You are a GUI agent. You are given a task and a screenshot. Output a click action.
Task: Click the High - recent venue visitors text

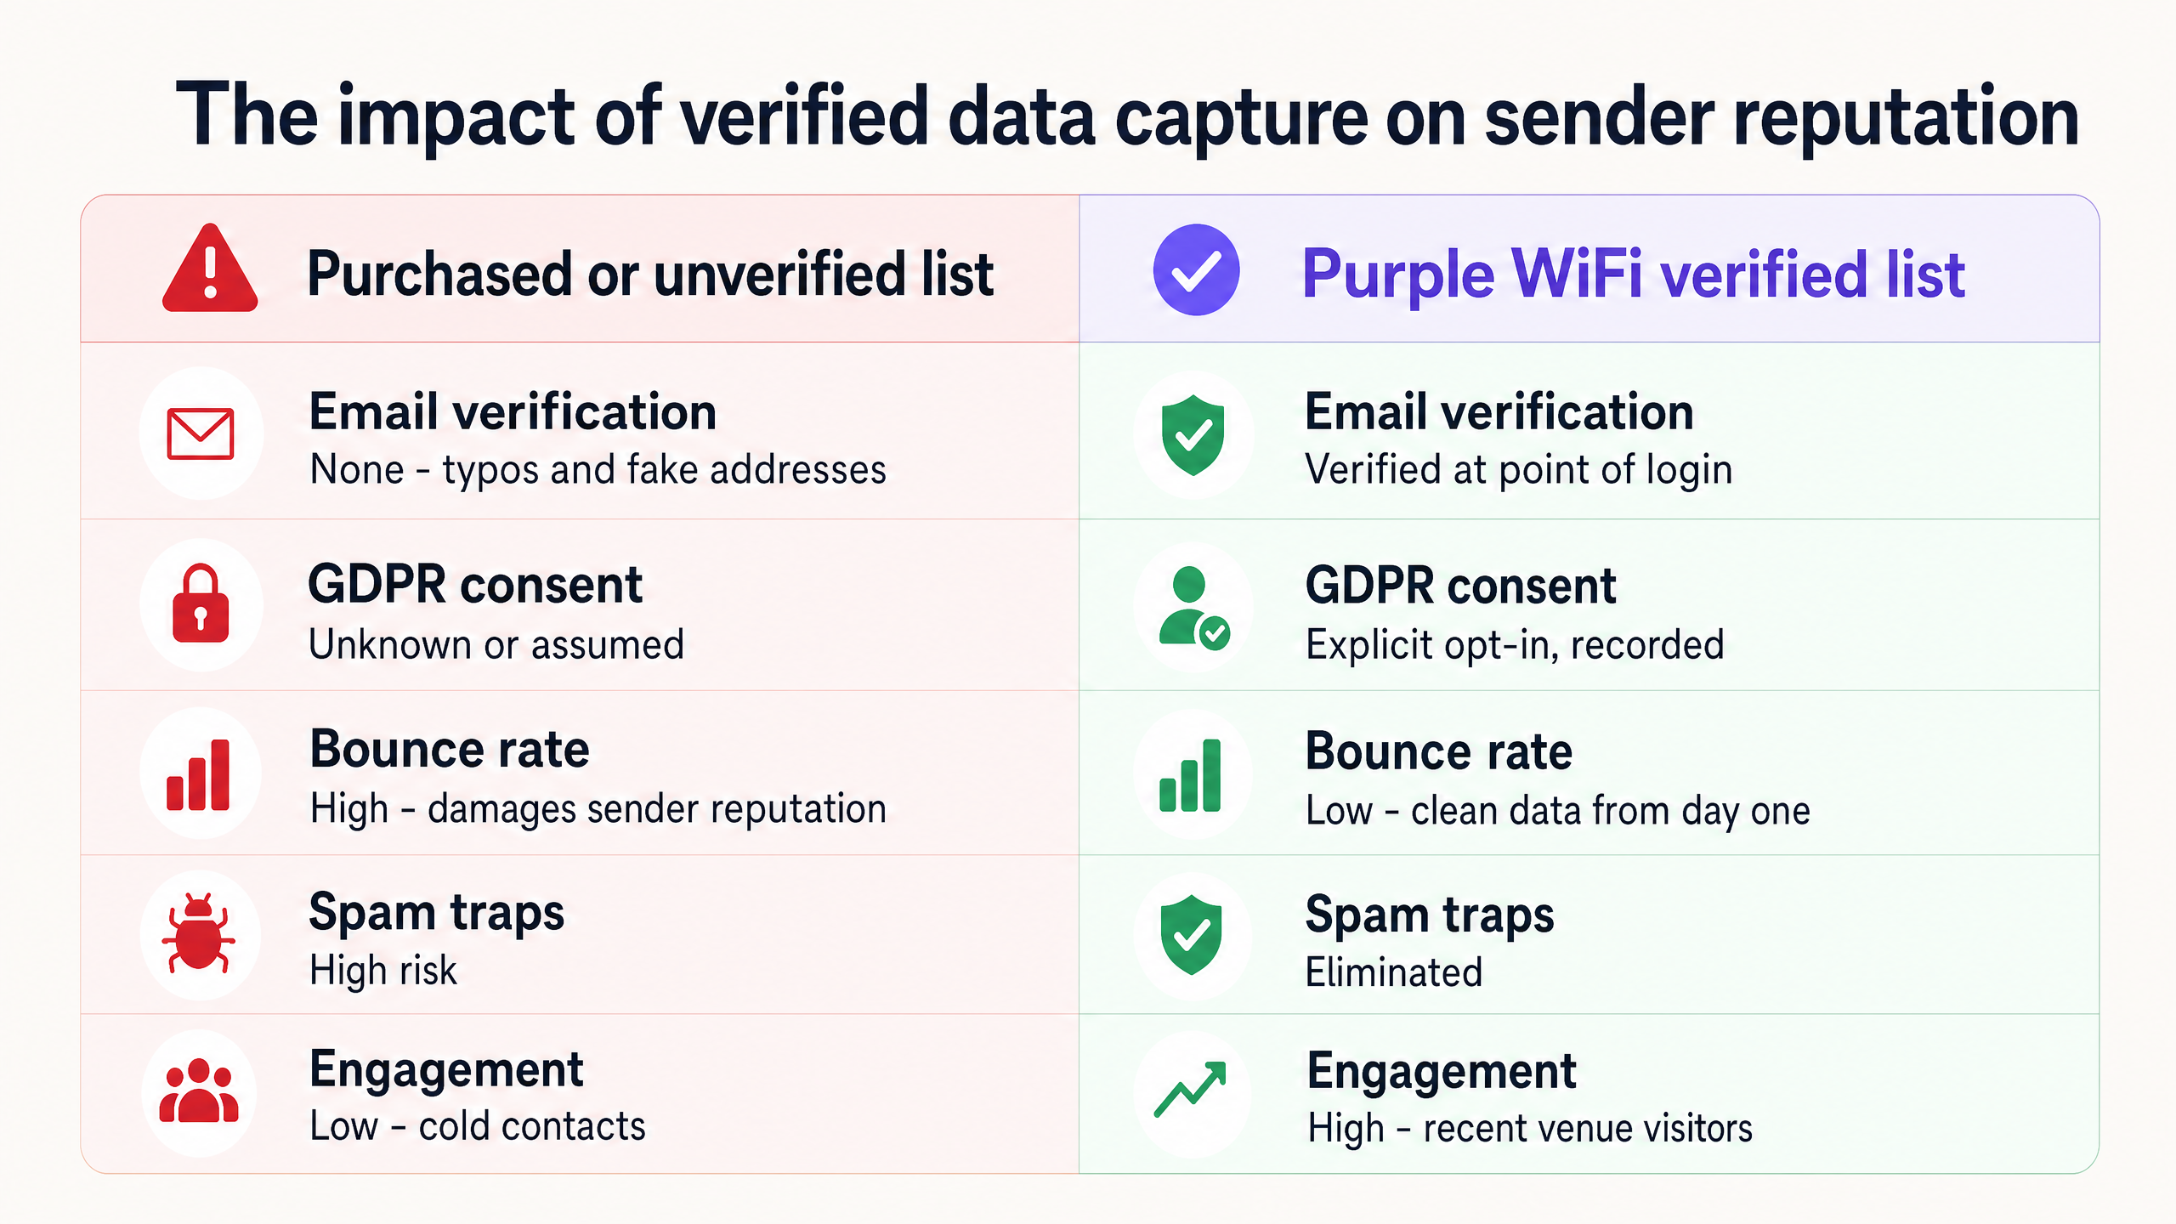[x=1530, y=1129]
